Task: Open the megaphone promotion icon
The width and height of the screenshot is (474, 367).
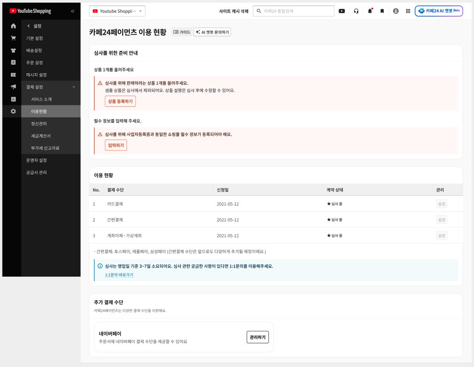Action: pyautogui.click(x=13, y=87)
